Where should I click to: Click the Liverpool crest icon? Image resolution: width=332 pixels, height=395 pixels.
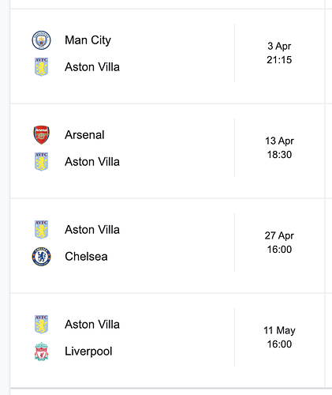click(x=41, y=352)
